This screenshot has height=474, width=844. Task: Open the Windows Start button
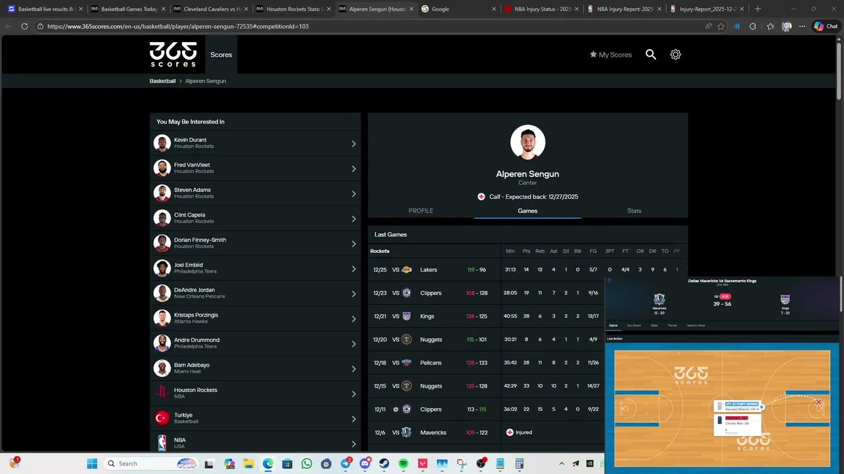click(x=92, y=463)
